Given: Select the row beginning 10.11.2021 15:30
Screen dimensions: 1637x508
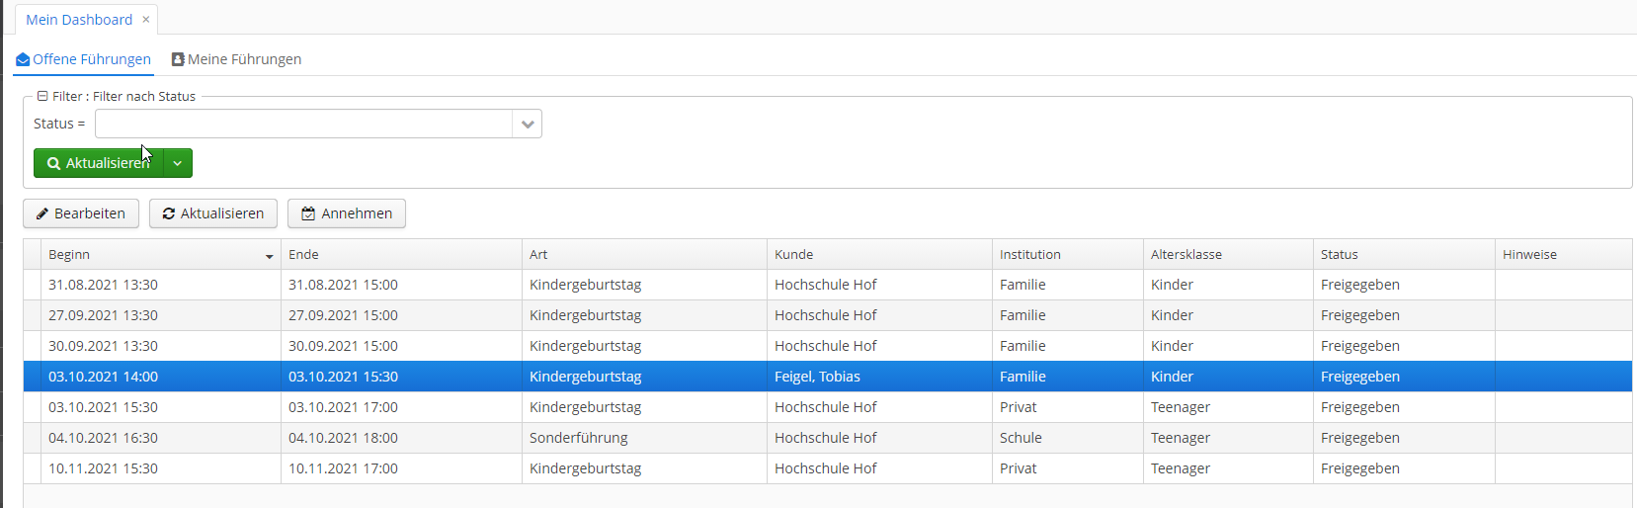Looking at the screenshot, I should click(828, 468).
